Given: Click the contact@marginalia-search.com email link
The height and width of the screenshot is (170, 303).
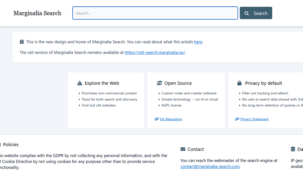Looking at the screenshot, I should coord(210,166).
